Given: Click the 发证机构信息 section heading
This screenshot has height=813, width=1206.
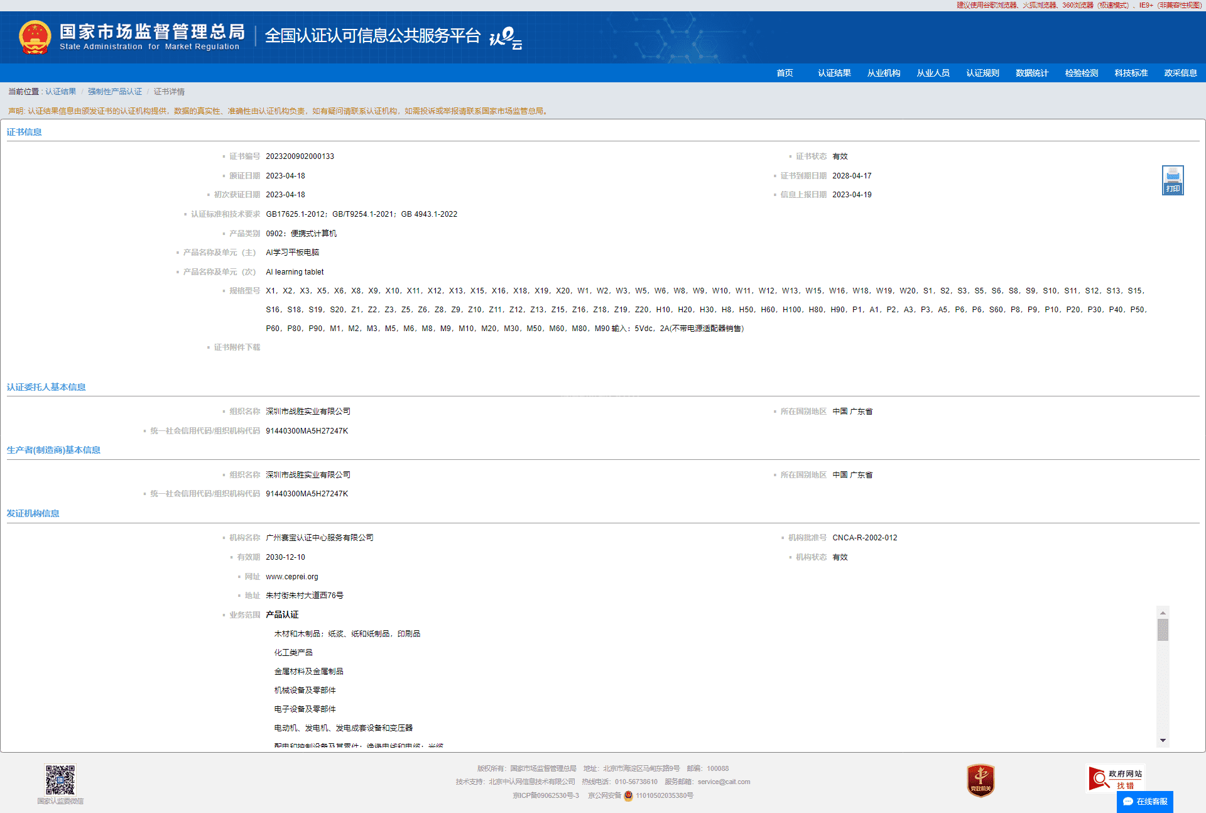Looking at the screenshot, I should pos(33,513).
